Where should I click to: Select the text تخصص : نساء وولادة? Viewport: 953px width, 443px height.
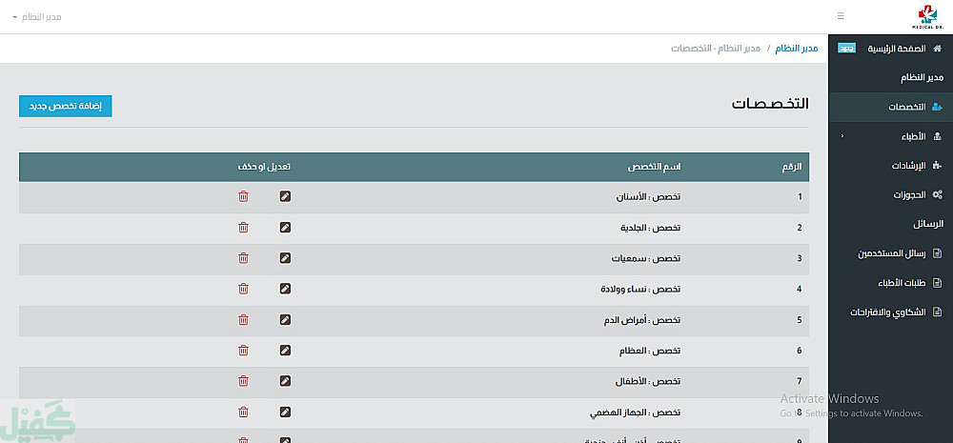[640, 289]
